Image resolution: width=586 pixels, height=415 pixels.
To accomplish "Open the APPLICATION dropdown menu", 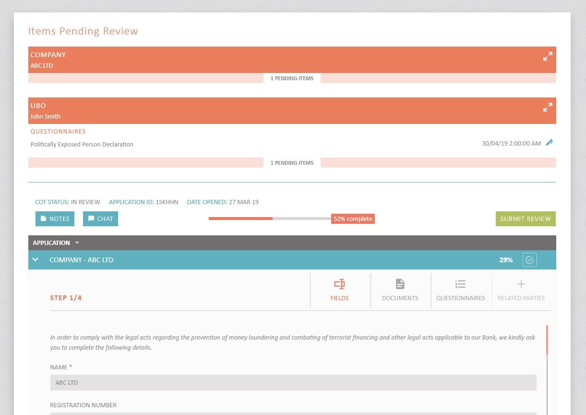I will 56,243.
